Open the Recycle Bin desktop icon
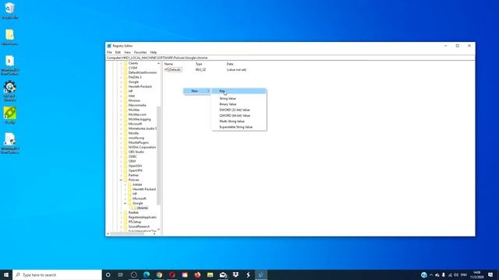This screenshot has height=280, width=499. pyautogui.click(x=10, y=10)
